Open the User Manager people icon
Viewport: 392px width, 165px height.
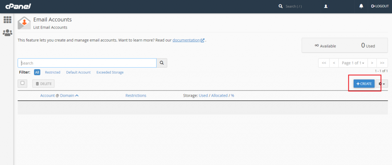tap(8, 32)
